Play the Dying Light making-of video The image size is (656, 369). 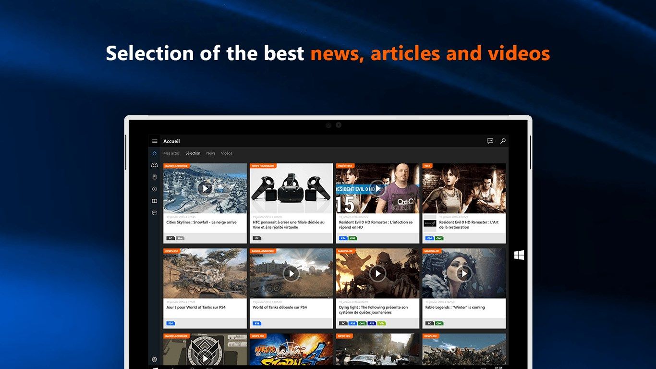tap(377, 273)
